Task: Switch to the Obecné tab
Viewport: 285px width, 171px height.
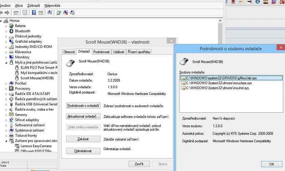Action: click(x=69, y=52)
